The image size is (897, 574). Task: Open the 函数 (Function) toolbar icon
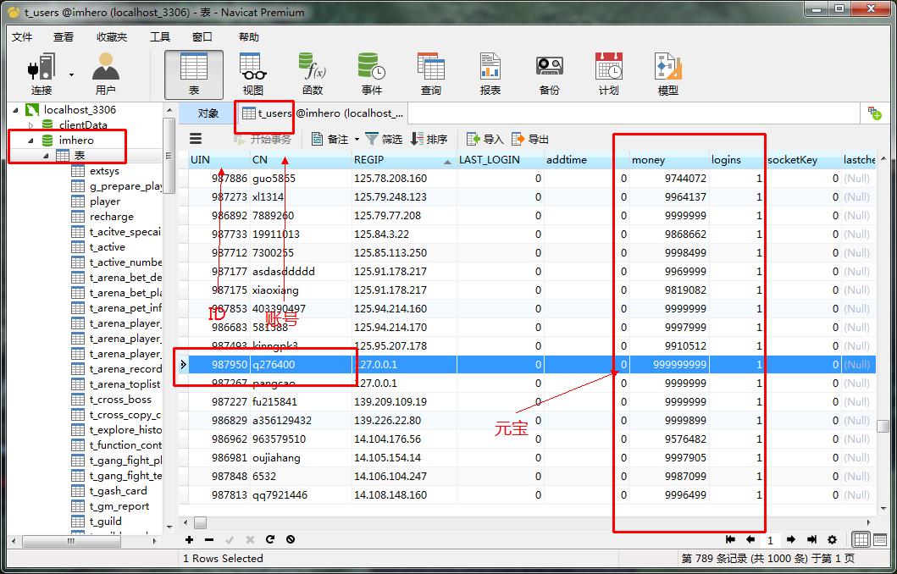pos(312,74)
